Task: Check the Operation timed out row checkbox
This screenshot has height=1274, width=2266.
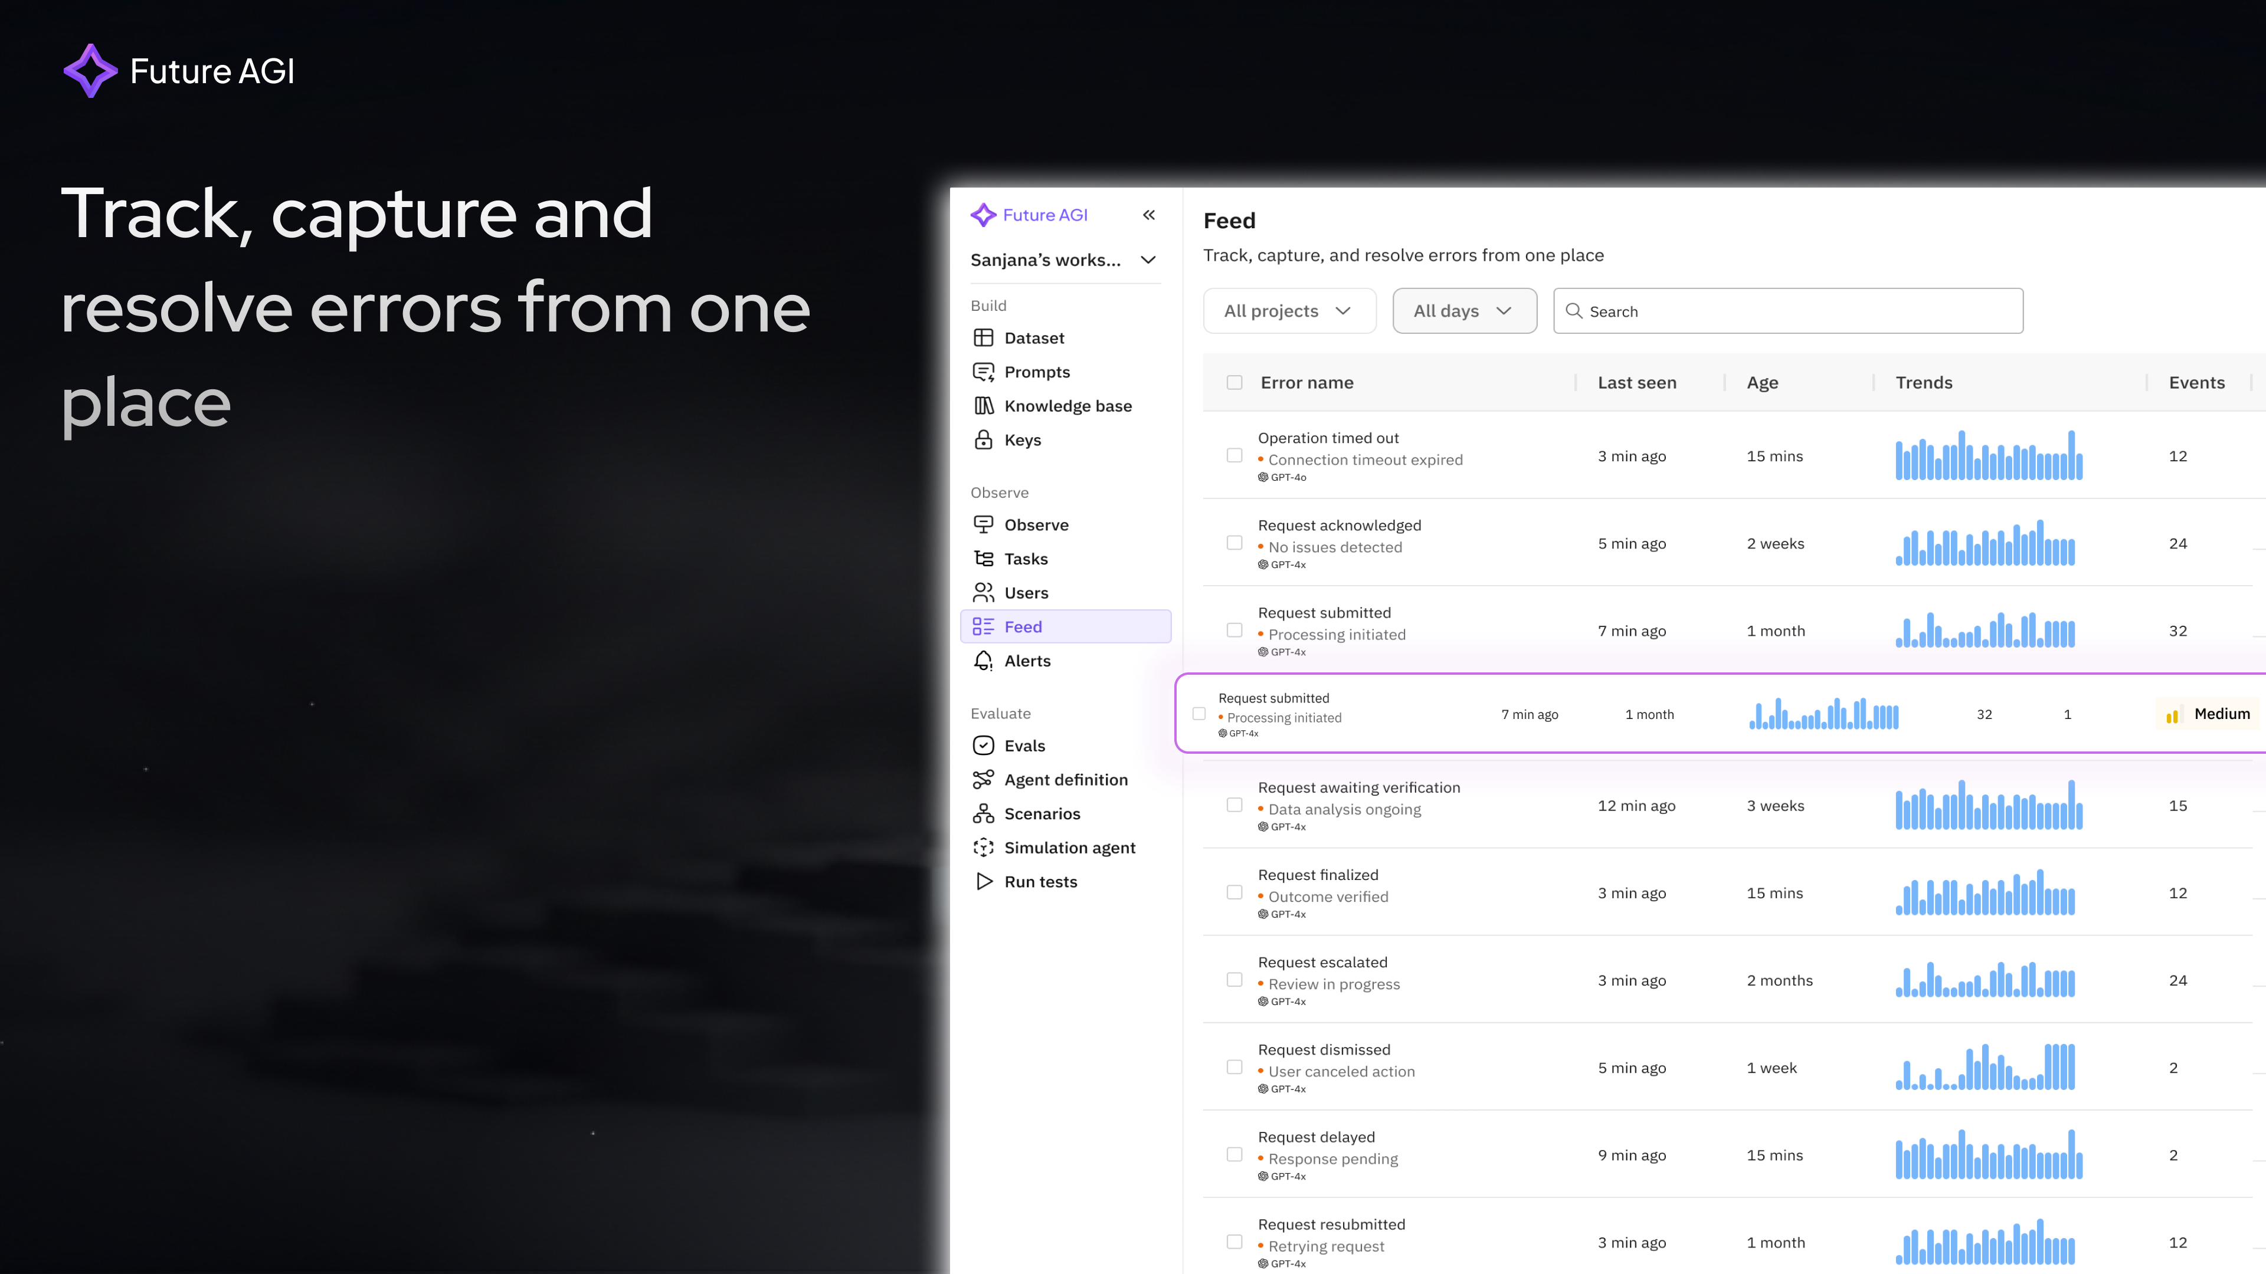Action: (x=1234, y=455)
